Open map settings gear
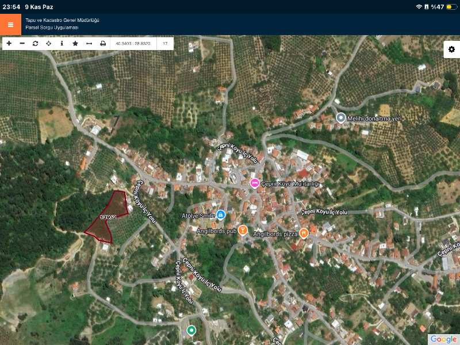Image resolution: width=460 pixels, height=345 pixels. click(x=451, y=49)
